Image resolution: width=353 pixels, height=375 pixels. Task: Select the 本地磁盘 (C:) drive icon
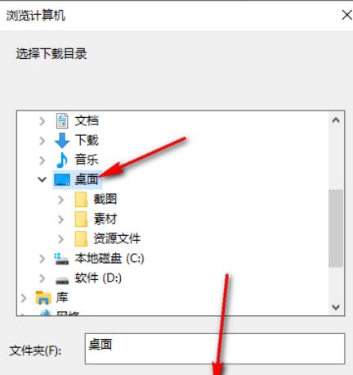pyautogui.click(x=61, y=259)
